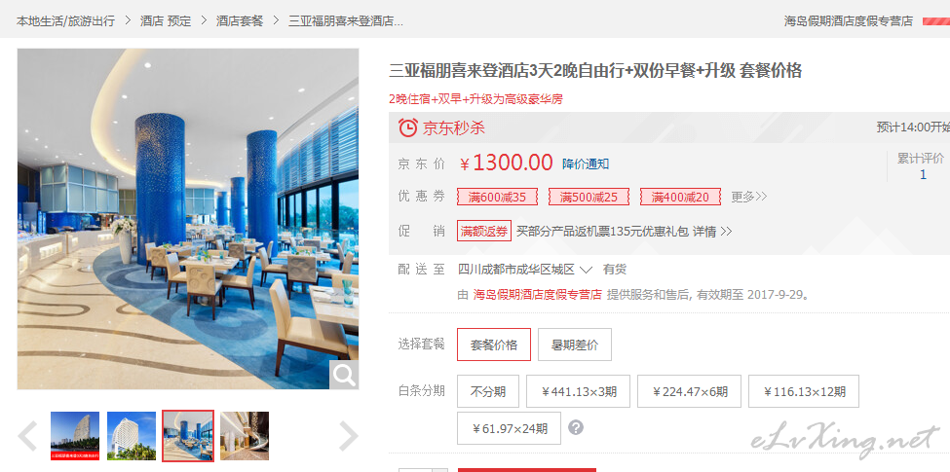Select the 暑期差价 package option
This screenshot has height=472, width=950.
pyautogui.click(x=574, y=345)
